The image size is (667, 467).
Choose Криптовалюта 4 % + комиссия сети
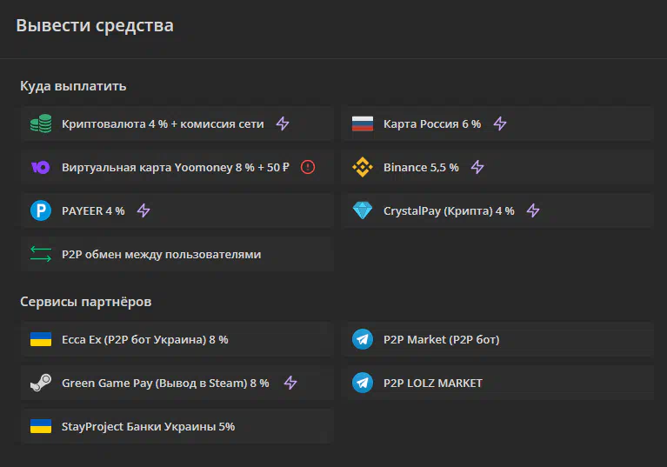[177, 123]
